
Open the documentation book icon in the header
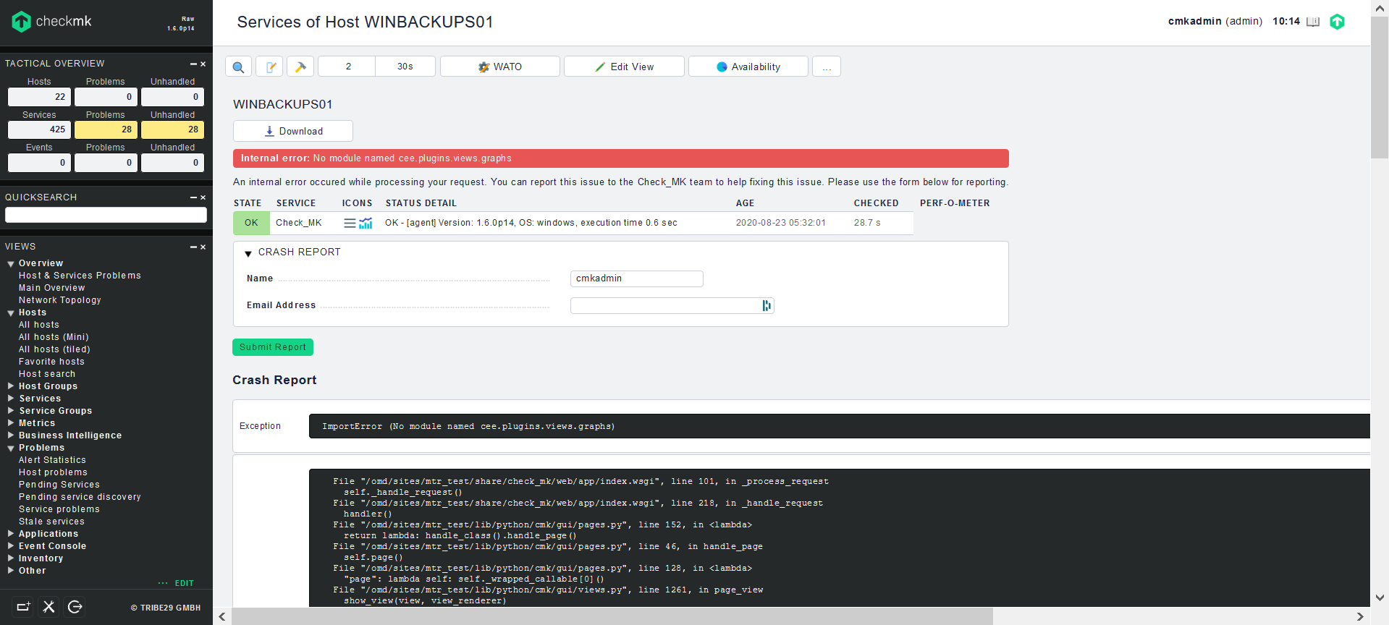(1313, 22)
